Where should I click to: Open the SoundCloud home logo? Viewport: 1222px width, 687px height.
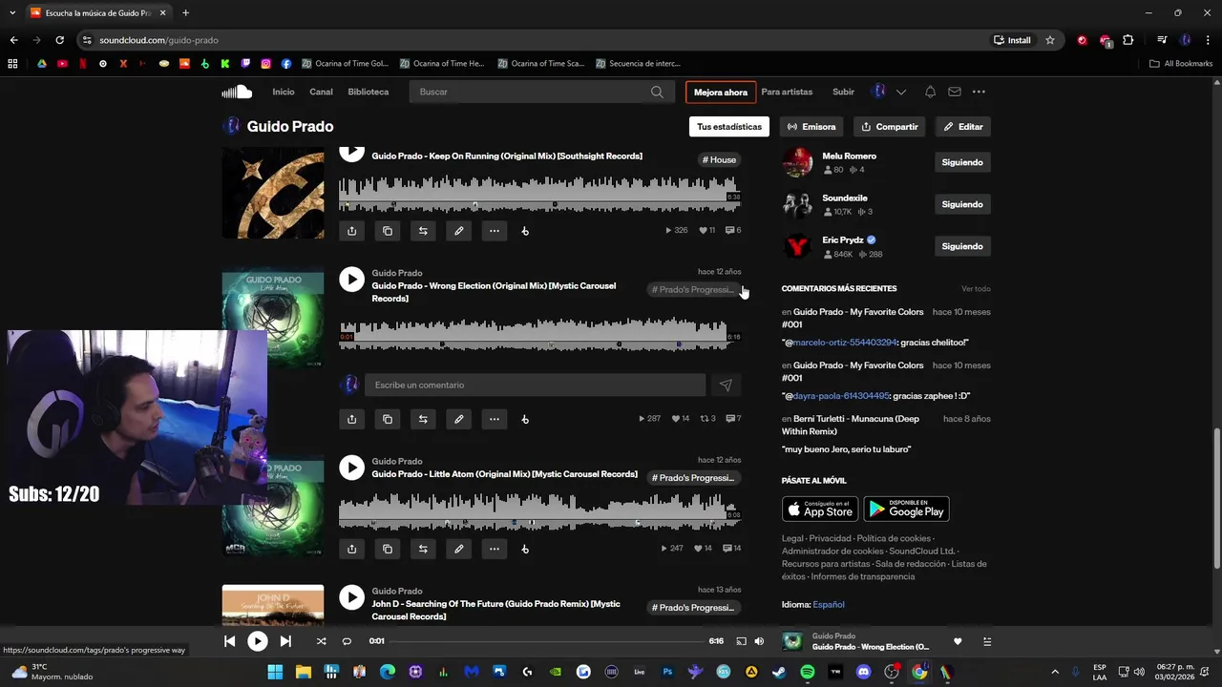[237, 92]
